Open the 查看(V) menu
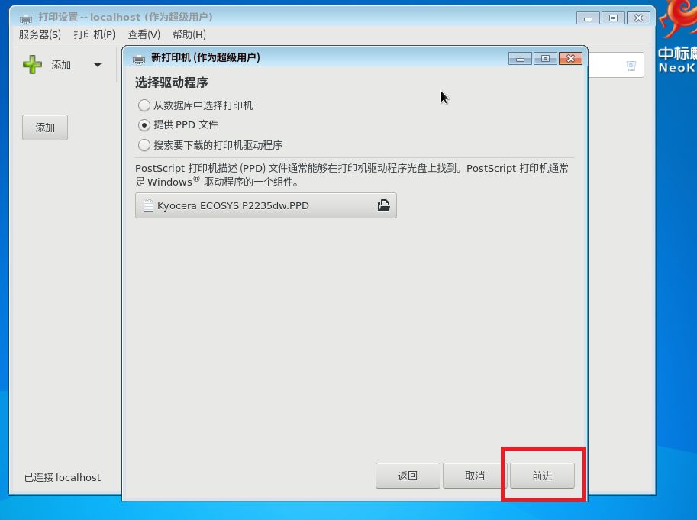The width and height of the screenshot is (697, 520). 144,34
